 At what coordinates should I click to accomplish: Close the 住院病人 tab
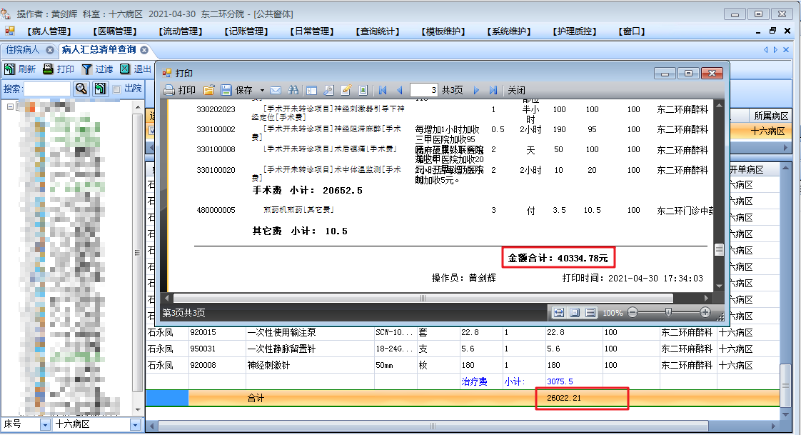49,49
